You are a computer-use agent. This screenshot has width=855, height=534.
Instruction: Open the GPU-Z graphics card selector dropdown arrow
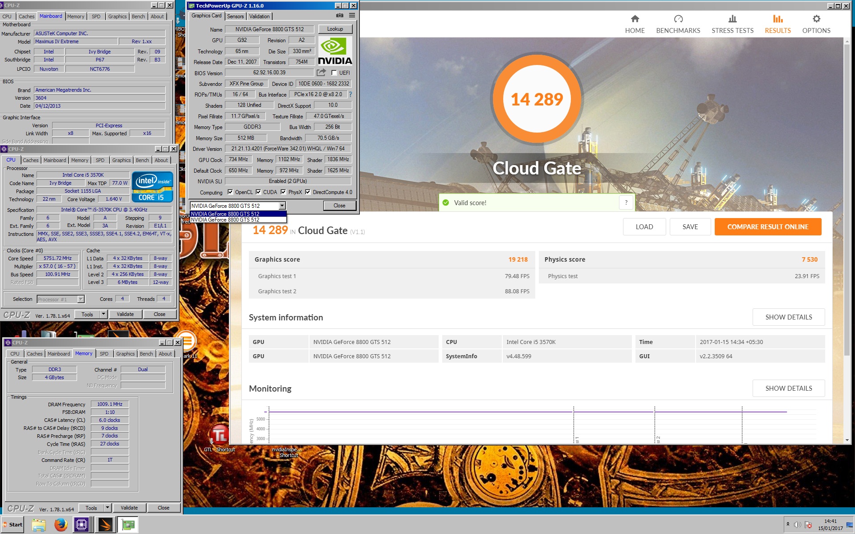point(282,206)
